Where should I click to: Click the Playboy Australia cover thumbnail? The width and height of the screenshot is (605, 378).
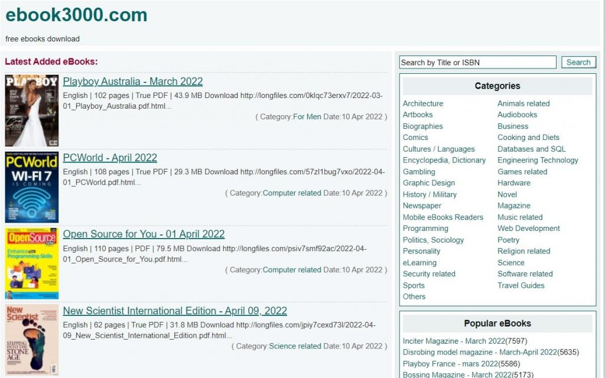click(32, 110)
